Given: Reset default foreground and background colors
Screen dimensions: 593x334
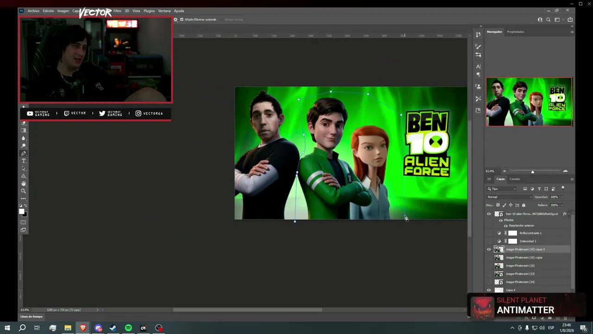Looking at the screenshot, I should 20,206.
